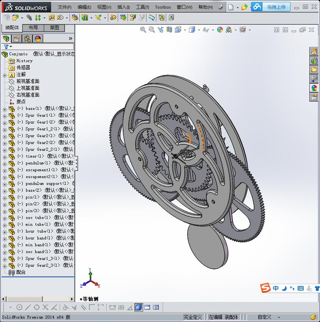Image resolution: width=320 pixels, height=322 pixels.
Task: Expand the hour hand<1> component node
Action: coord(5,239)
